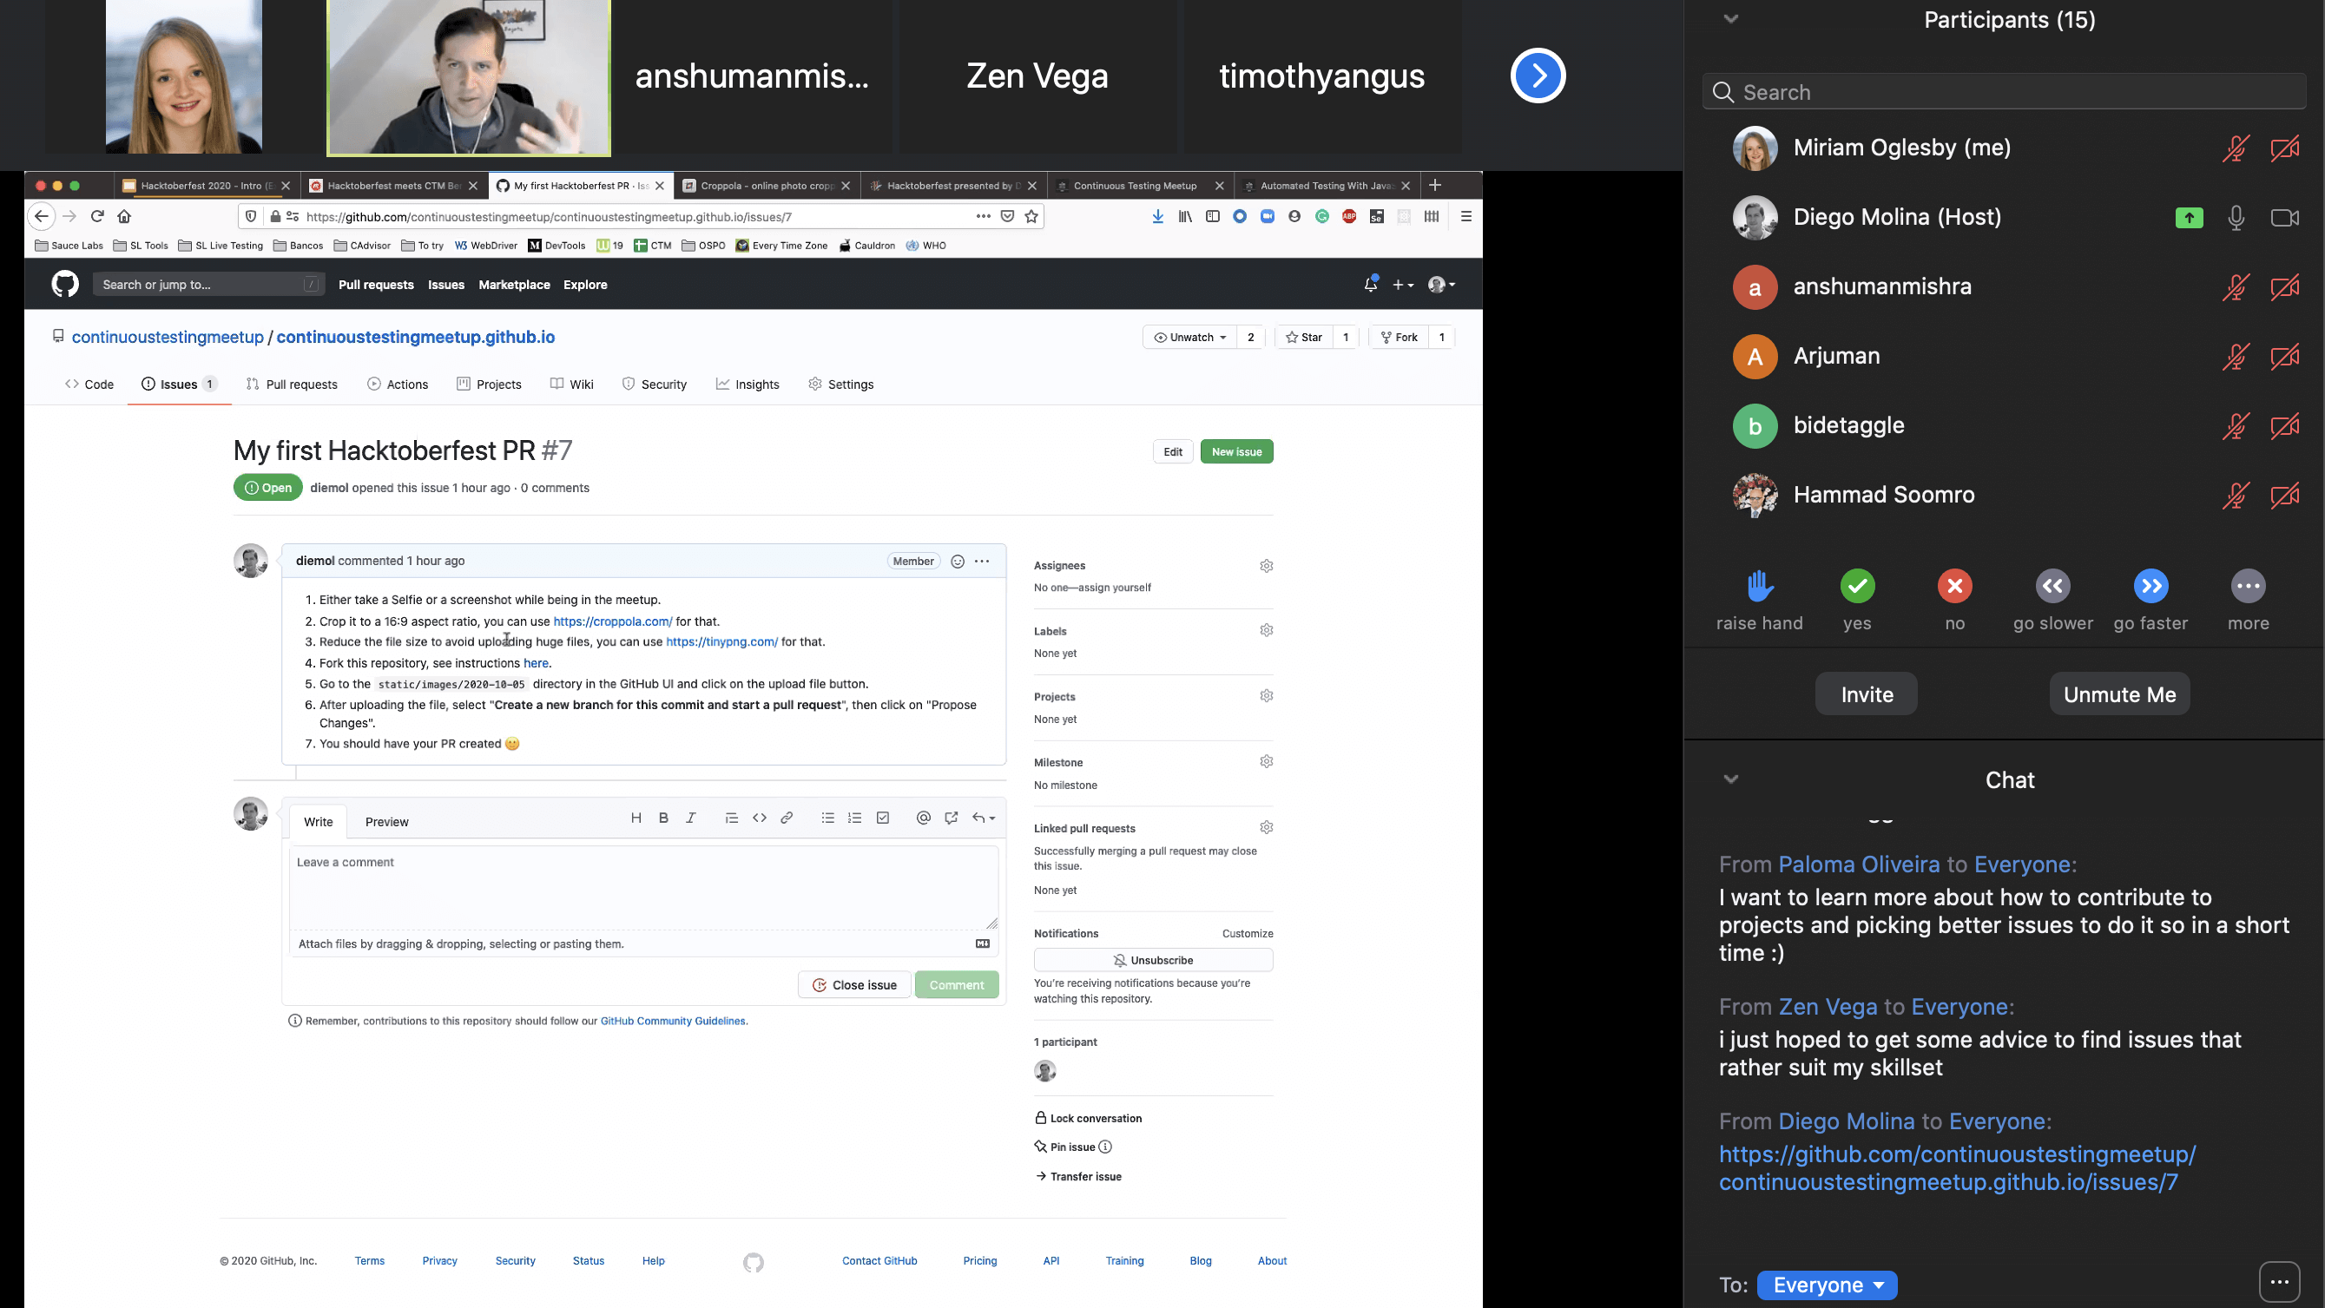Click the participants Search field
Viewport: 2325px width, 1308px height.
point(2004,92)
